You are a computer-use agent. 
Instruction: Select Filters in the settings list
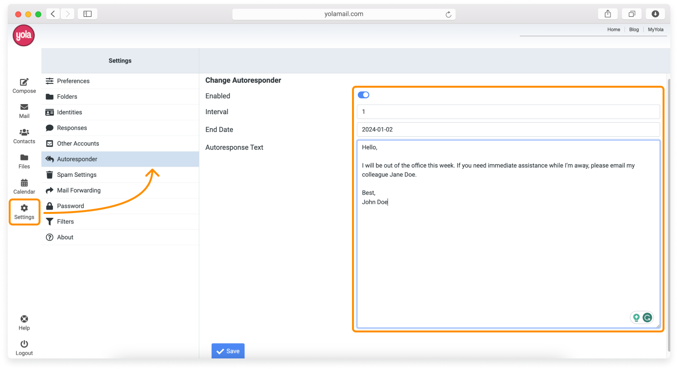65,222
